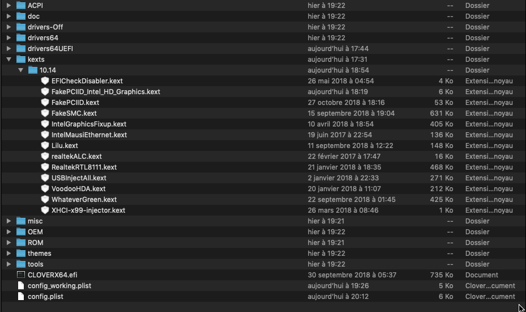Select the config_working.plist file row

pos(263,285)
